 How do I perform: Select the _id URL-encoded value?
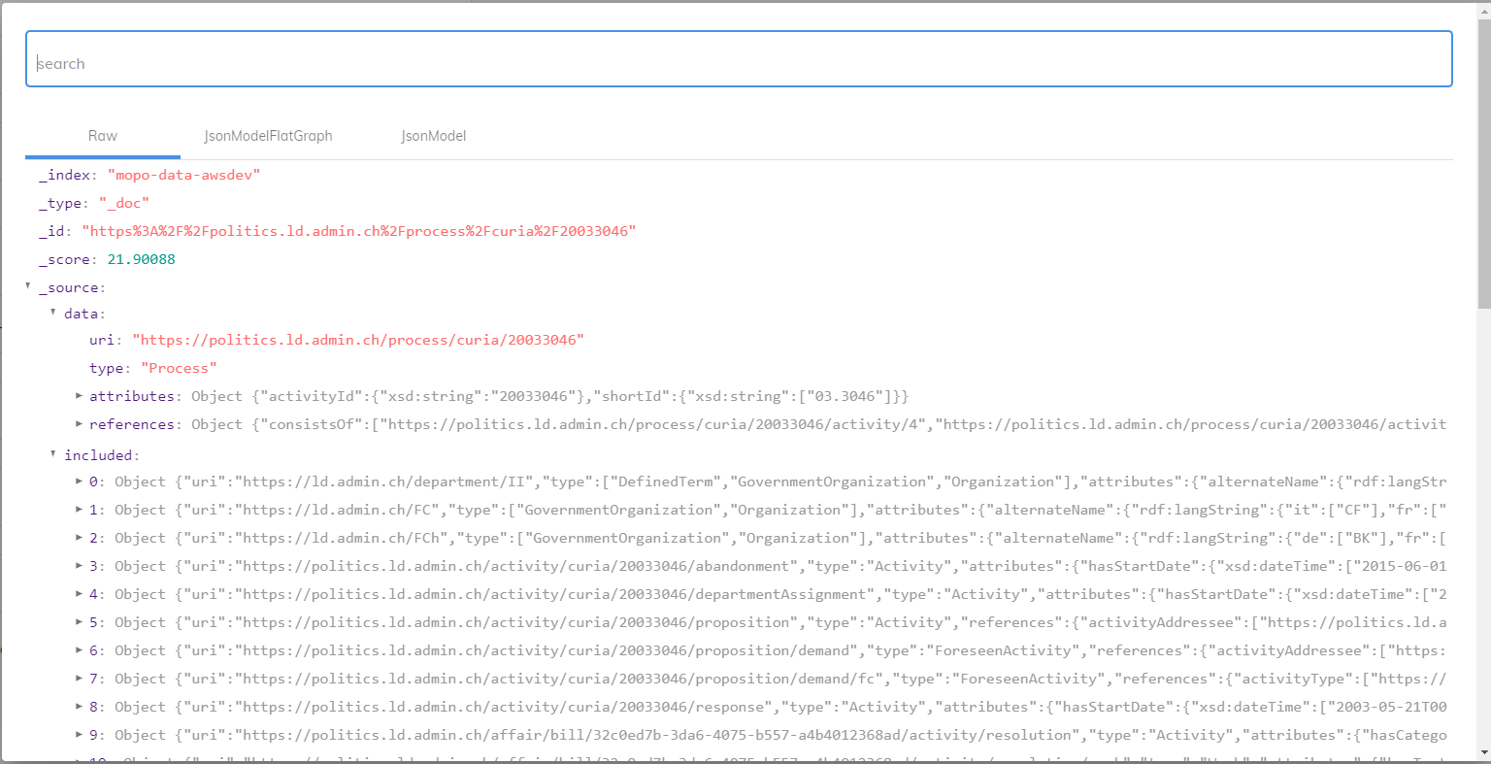coord(359,231)
